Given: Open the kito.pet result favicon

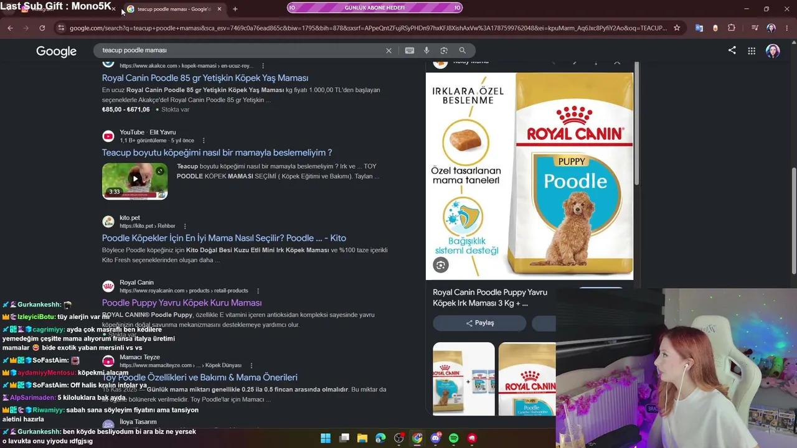Looking at the screenshot, I should click(108, 222).
